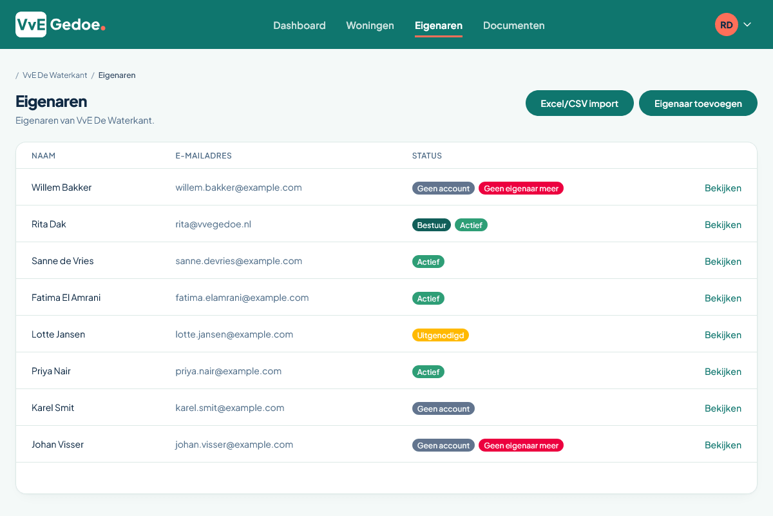This screenshot has height=516, width=773.
Task: Click the Actief badge for Priya Nair
Action: pos(428,372)
